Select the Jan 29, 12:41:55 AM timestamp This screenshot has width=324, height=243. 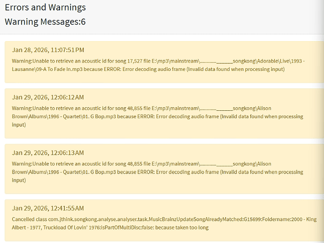48,208
